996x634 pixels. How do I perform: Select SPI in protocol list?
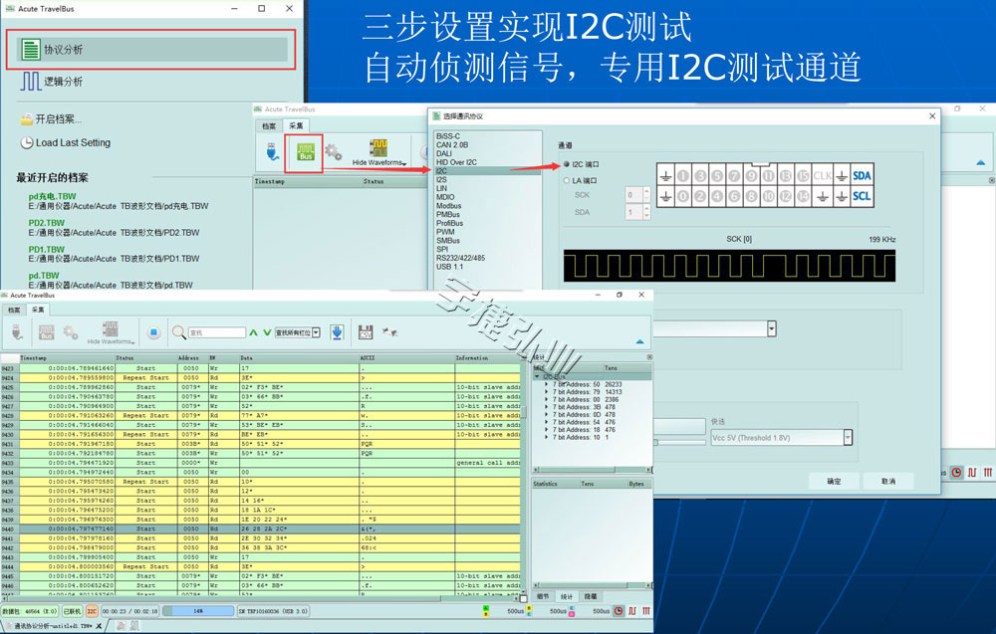pos(442,250)
